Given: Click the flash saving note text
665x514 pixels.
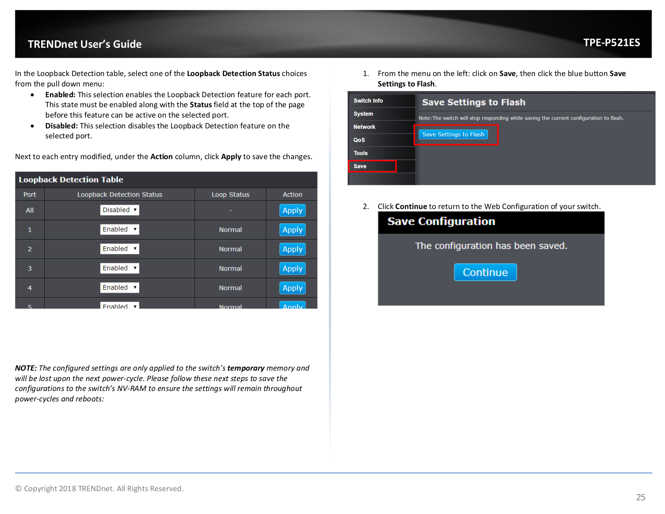Looking at the screenshot, I should point(521,118).
